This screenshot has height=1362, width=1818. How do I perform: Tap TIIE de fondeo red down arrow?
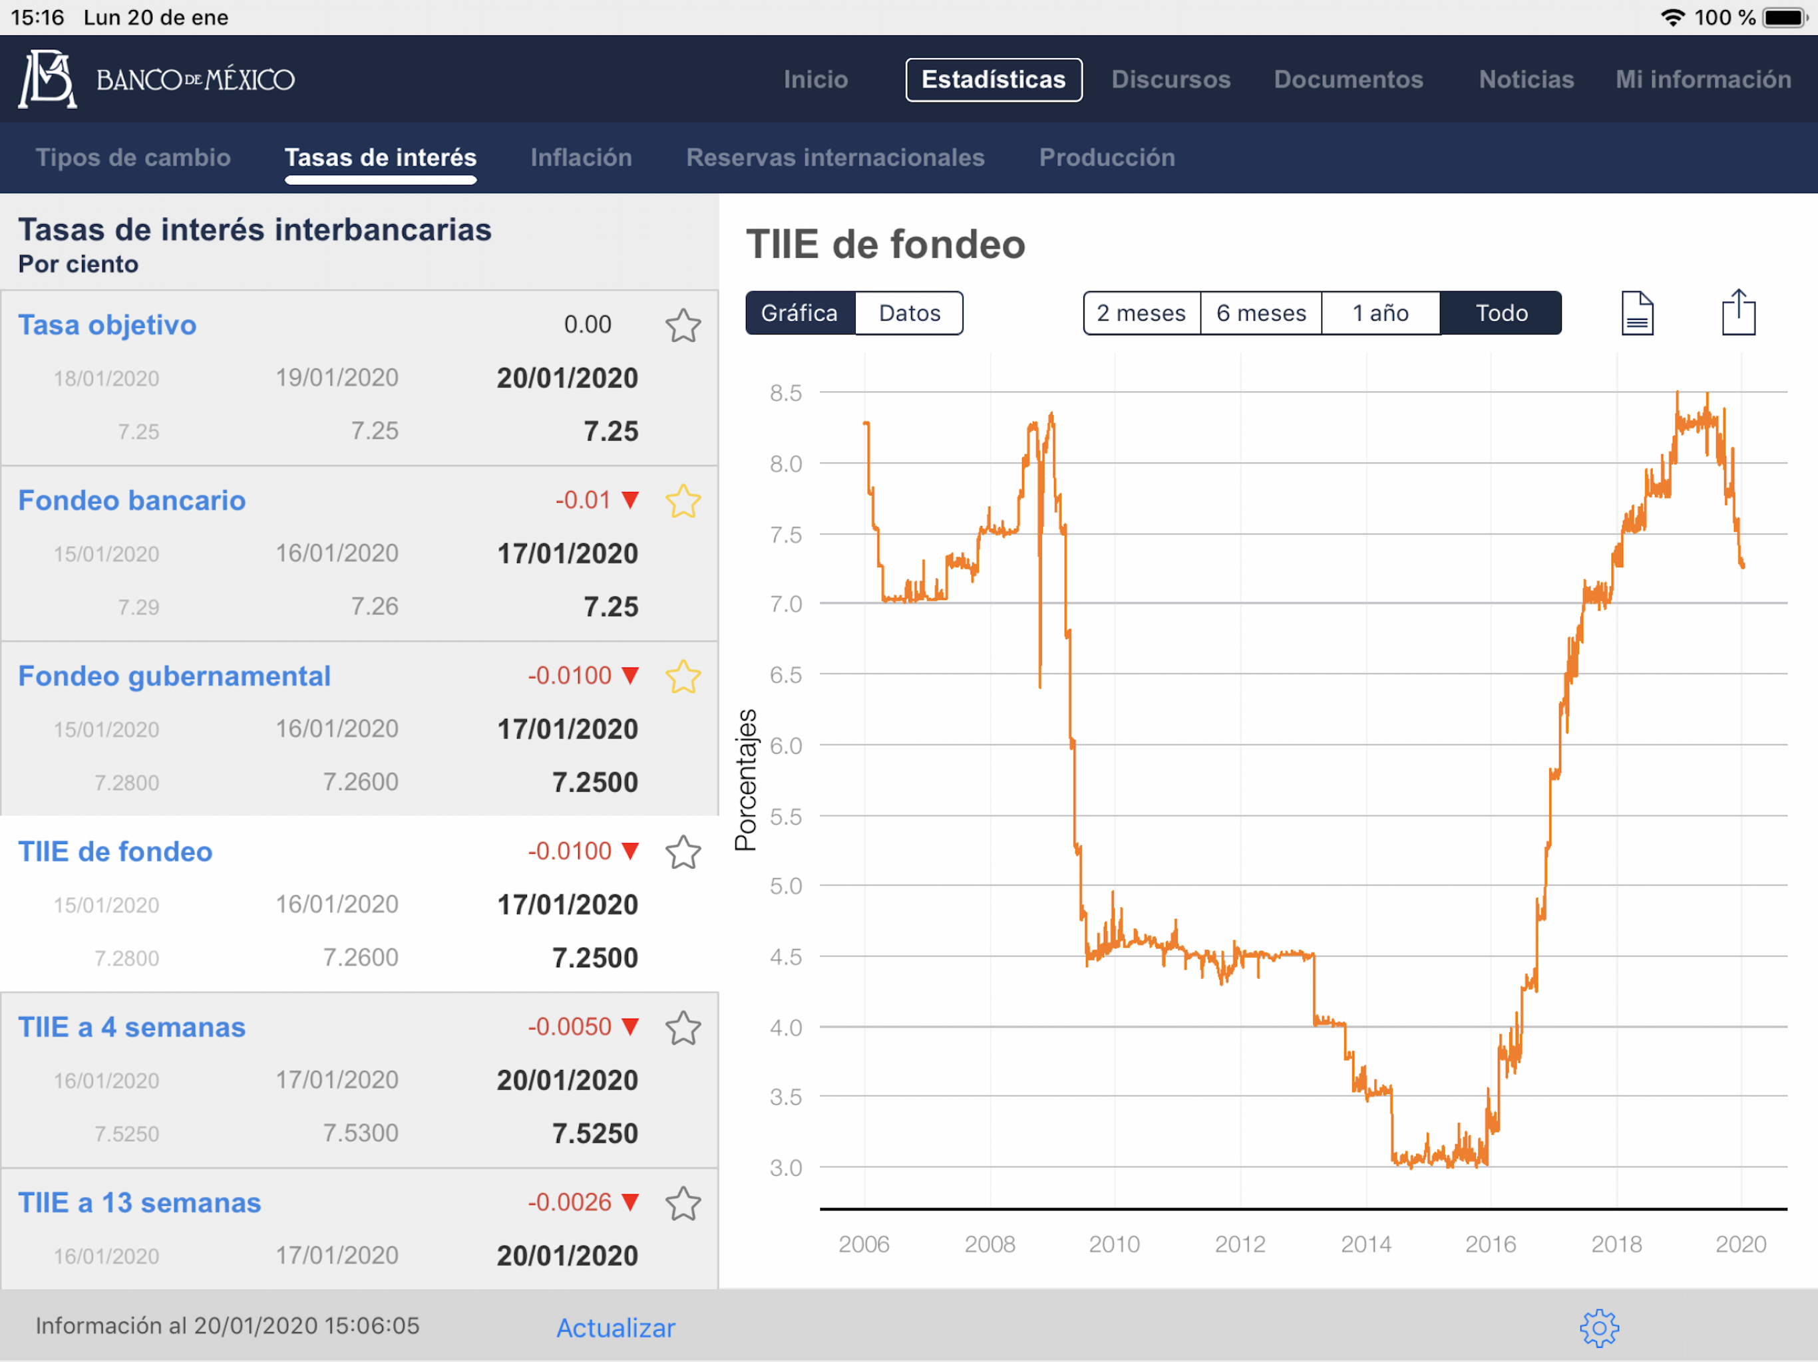click(x=630, y=851)
